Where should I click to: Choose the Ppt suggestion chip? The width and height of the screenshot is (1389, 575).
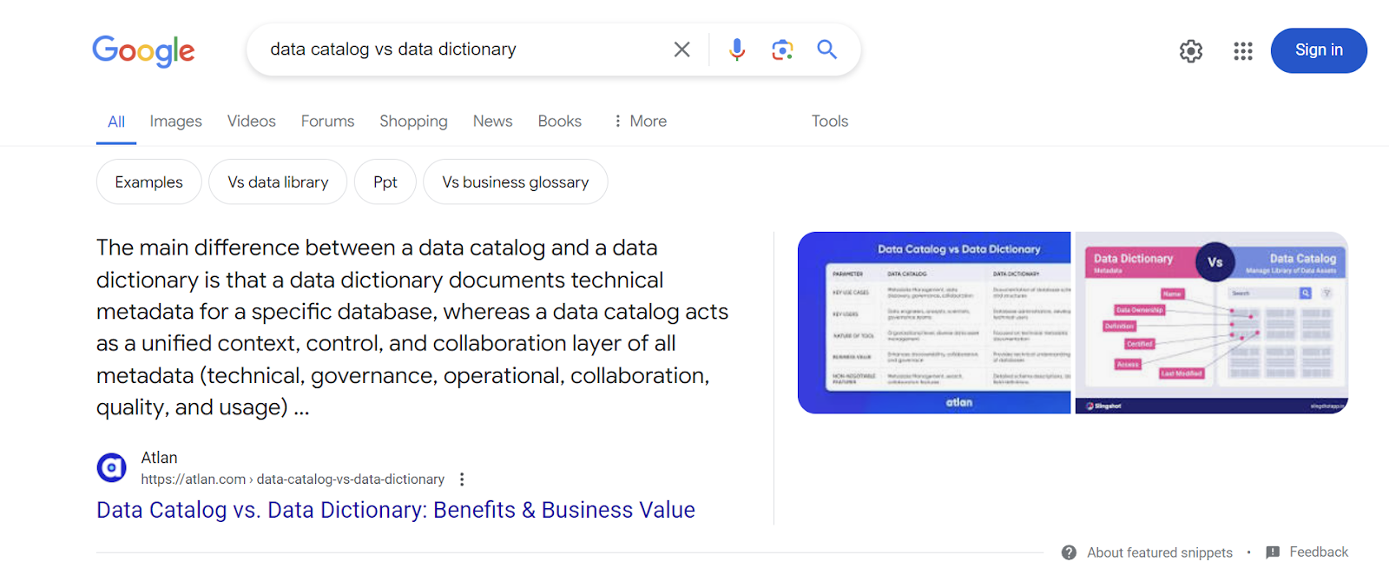(x=385, y=182)
